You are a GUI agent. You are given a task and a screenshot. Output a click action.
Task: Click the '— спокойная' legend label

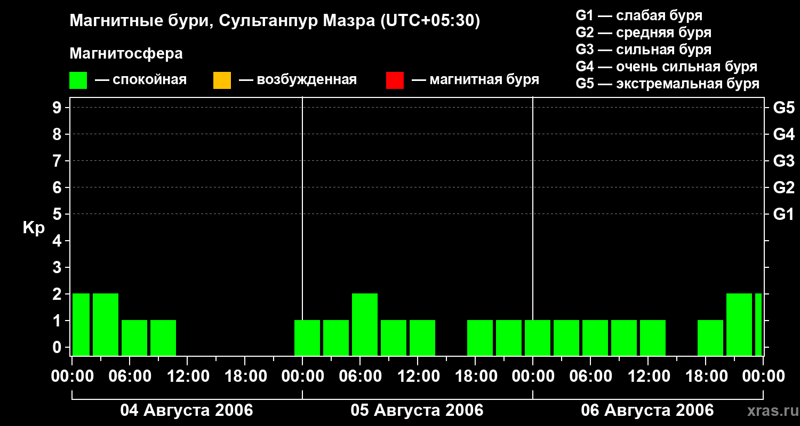click(x=141, y=80)
